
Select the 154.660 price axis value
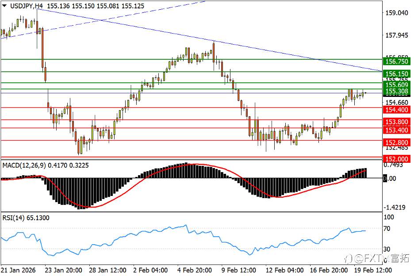(397, 103)
